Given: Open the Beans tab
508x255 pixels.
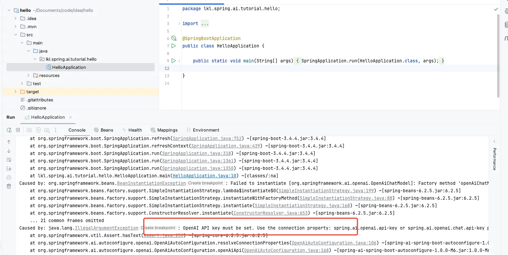Looking at the screenshot, I should click(x=103, y=130).
